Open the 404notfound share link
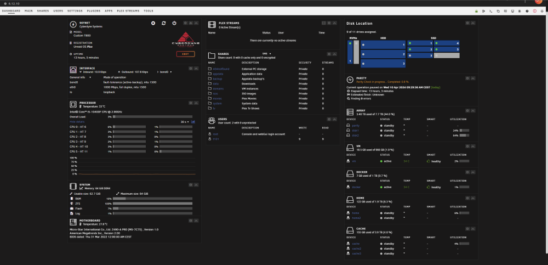 221,69
